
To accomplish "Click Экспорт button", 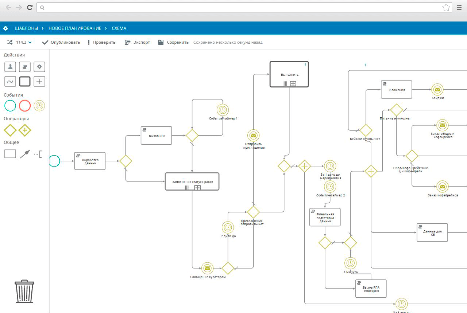I will [x=137, y=42].
